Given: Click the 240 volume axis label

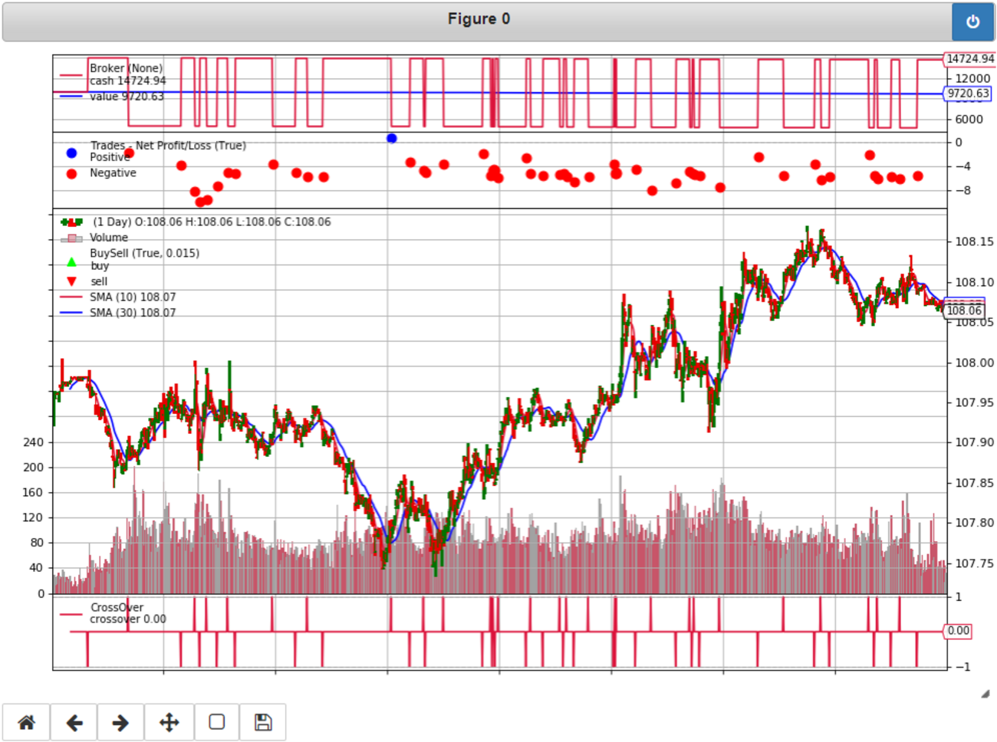Looking at the screenshot, I should 34,442.
